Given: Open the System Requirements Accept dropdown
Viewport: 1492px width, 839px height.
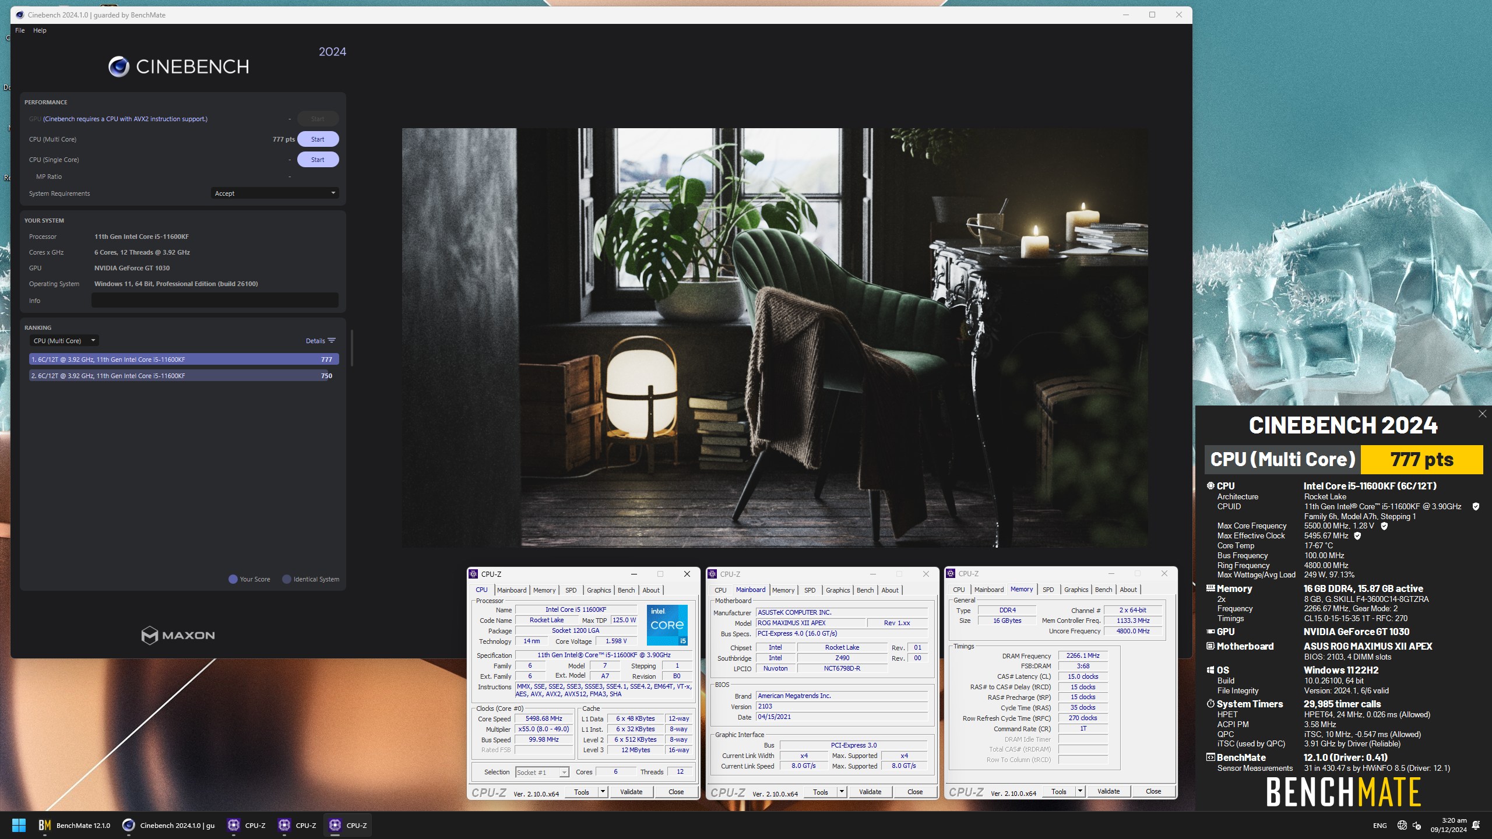Looking at the screenshot, I should click(275, 193).
